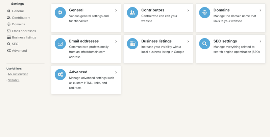This screenshot has height=137, width=270.
Task: Open Advanced card chevron arrow
Action: point(116,72)
